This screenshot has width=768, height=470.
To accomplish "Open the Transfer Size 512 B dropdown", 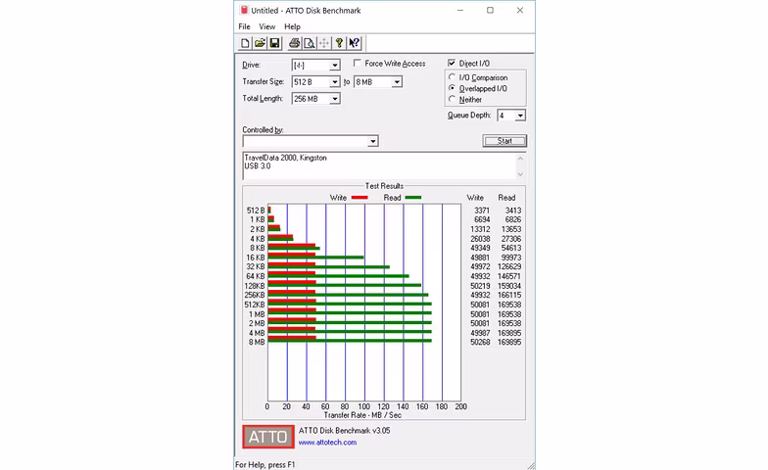I will point(335,82).
